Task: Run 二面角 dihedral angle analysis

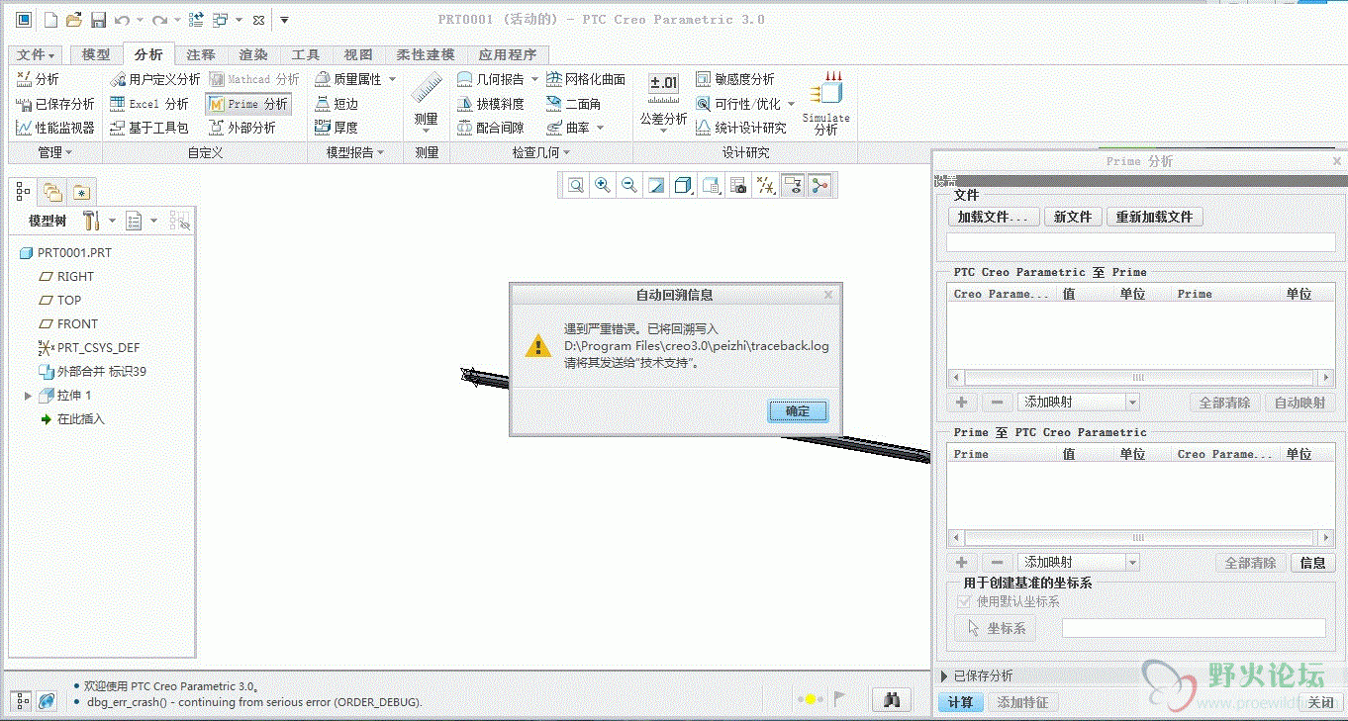Action: click(573, 104)
